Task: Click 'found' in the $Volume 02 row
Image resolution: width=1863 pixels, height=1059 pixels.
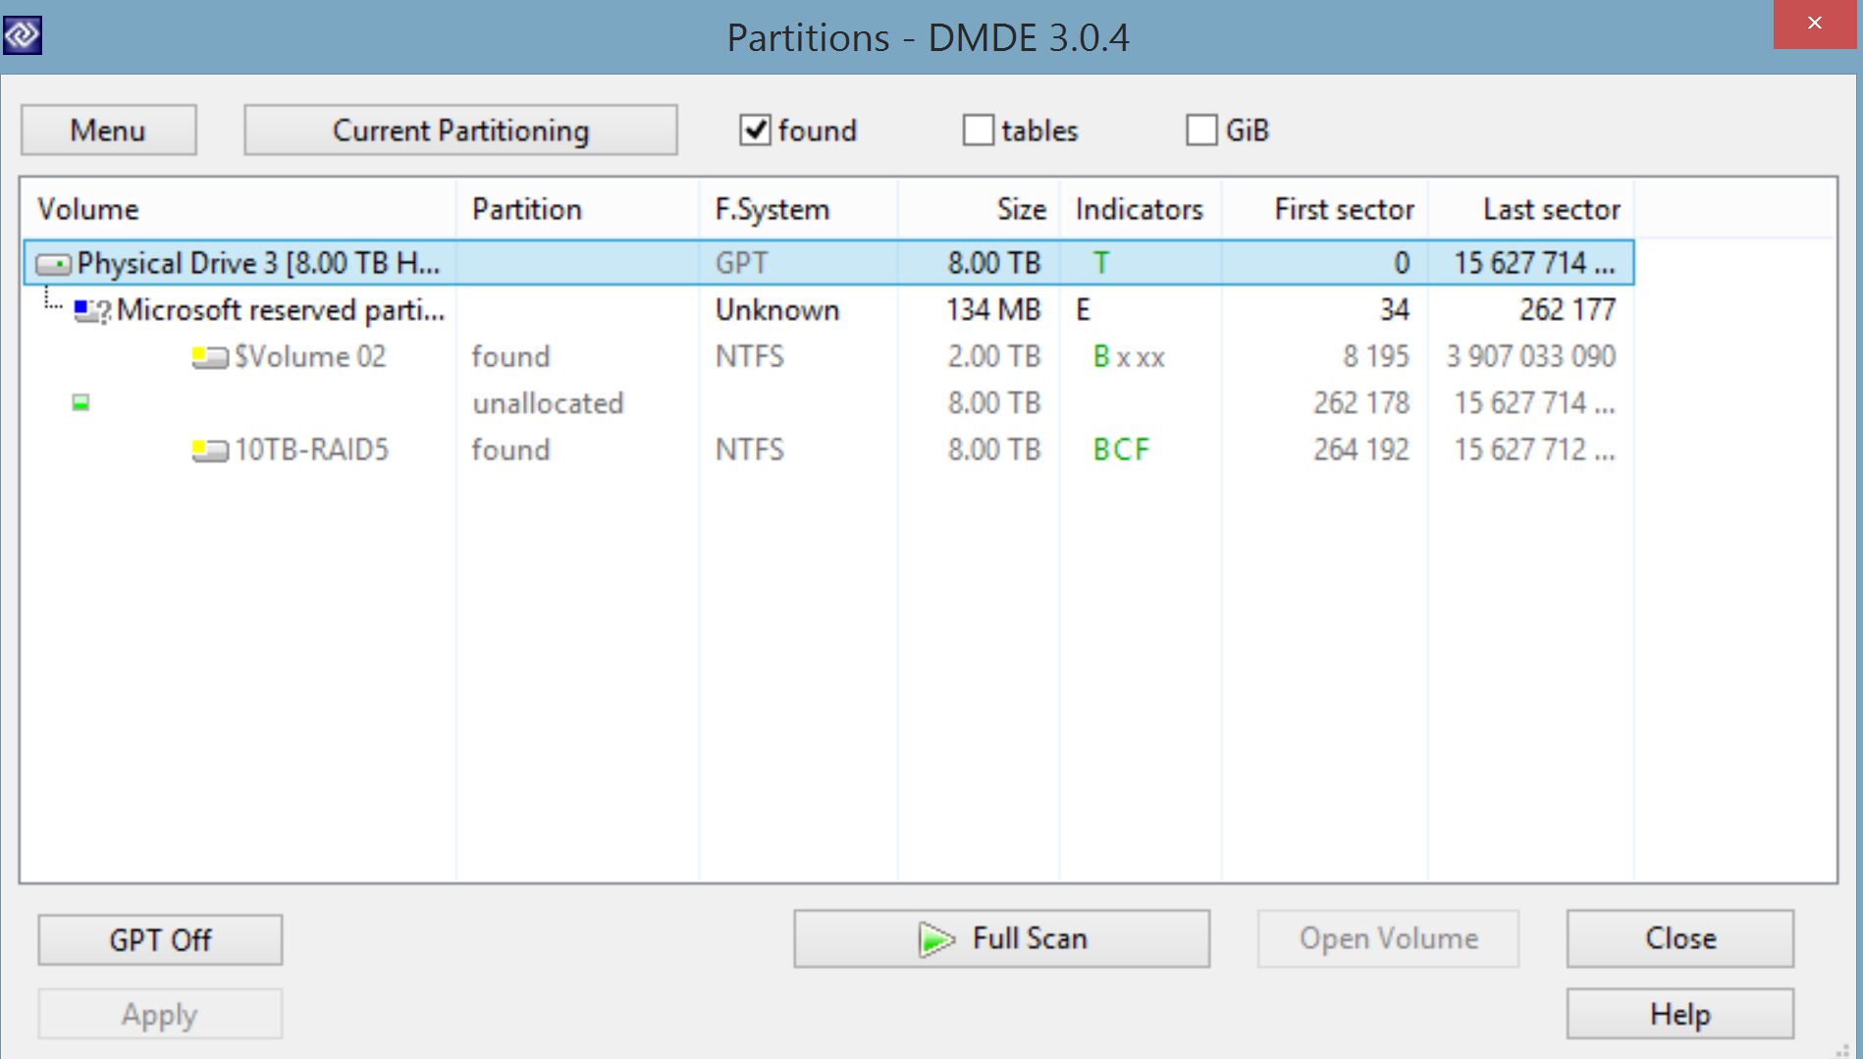Action: (x=510, y=356)
